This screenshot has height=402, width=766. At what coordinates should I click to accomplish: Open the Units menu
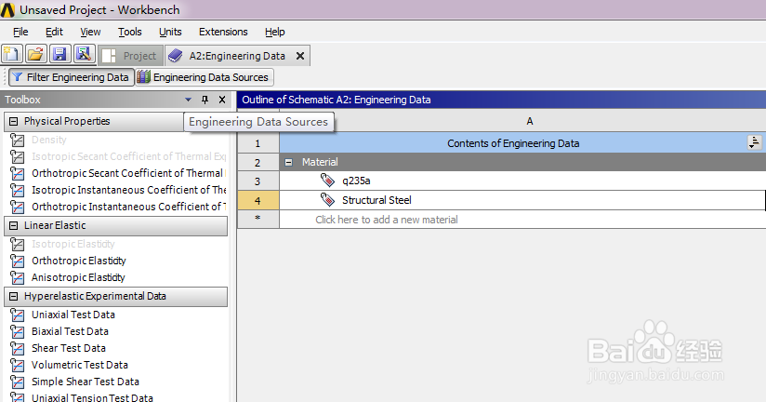[170, 32]
